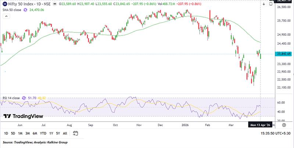This screenshot has width=294, height=148.
Task: Click the Jun label on the time axis
Action: point(20,125)
